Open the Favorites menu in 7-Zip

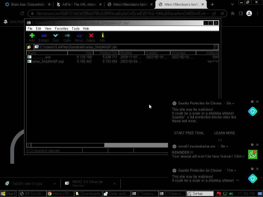pos(62,29)
